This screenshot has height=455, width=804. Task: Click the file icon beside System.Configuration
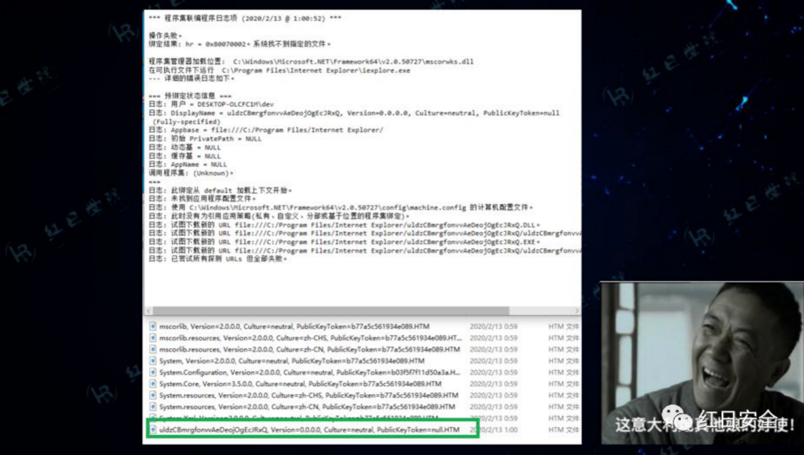pyautogui.click(x=153, y=373)
